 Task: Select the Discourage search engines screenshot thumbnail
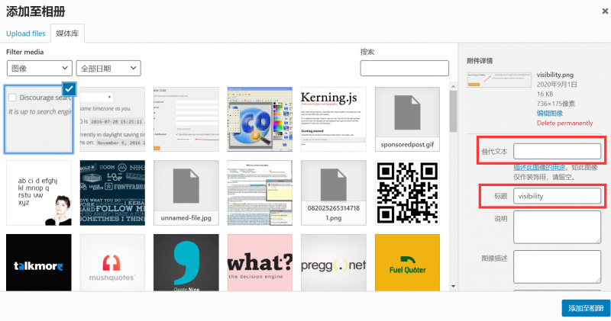[x=39, y=120]
